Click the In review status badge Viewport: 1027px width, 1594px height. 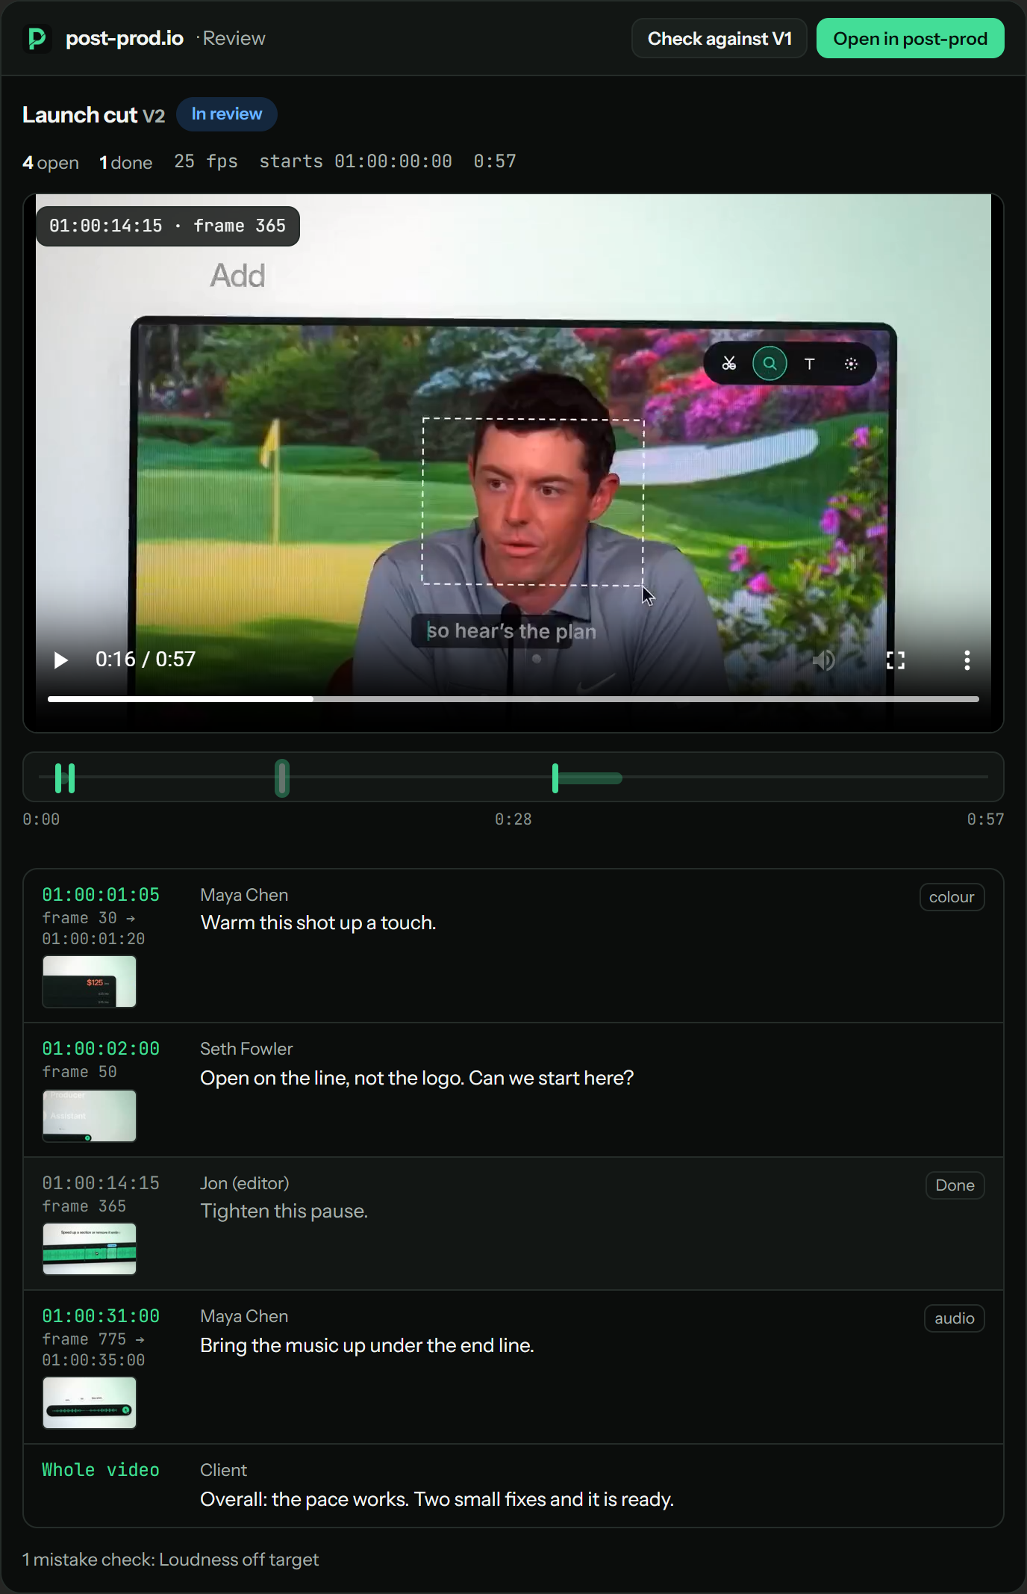click(227, 114)
